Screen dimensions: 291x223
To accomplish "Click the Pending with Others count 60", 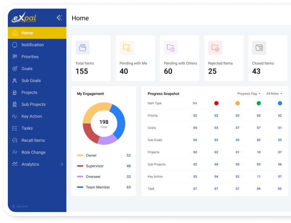I will tap(168, 71).
